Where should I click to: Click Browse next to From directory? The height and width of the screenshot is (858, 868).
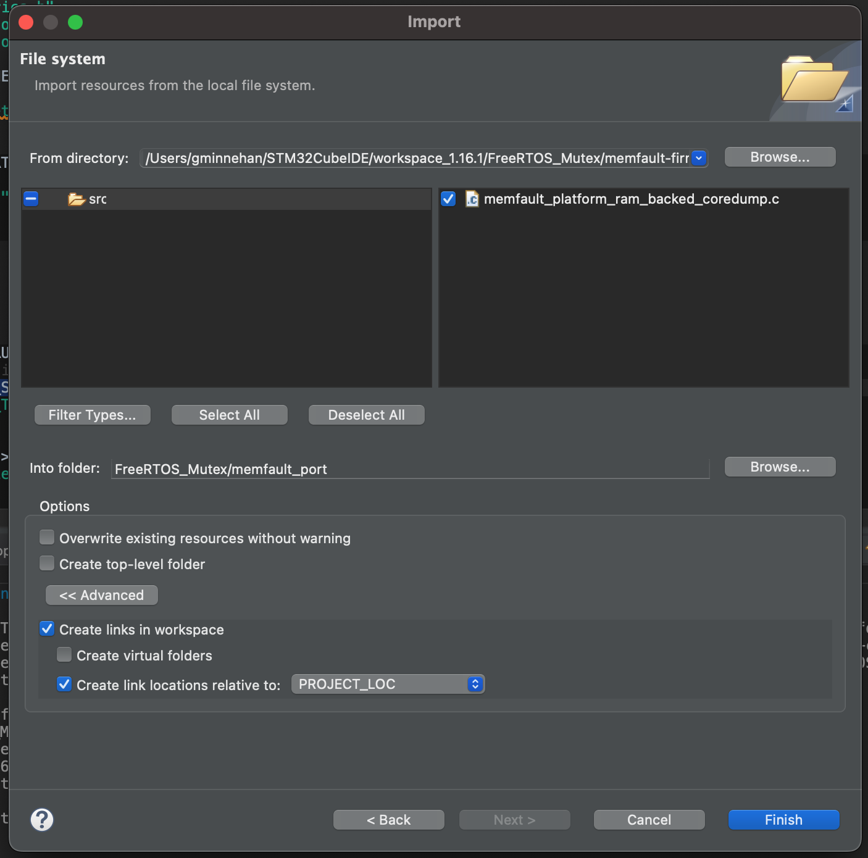(x=780, y=157)
